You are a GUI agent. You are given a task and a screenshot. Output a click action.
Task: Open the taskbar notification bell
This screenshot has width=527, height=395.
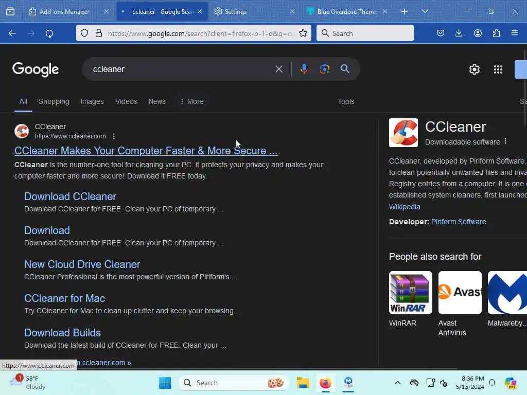(492, 383)
